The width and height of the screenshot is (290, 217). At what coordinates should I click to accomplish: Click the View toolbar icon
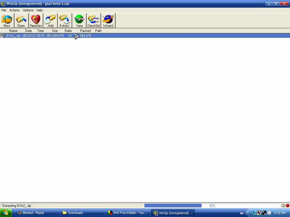coord(79,20)
